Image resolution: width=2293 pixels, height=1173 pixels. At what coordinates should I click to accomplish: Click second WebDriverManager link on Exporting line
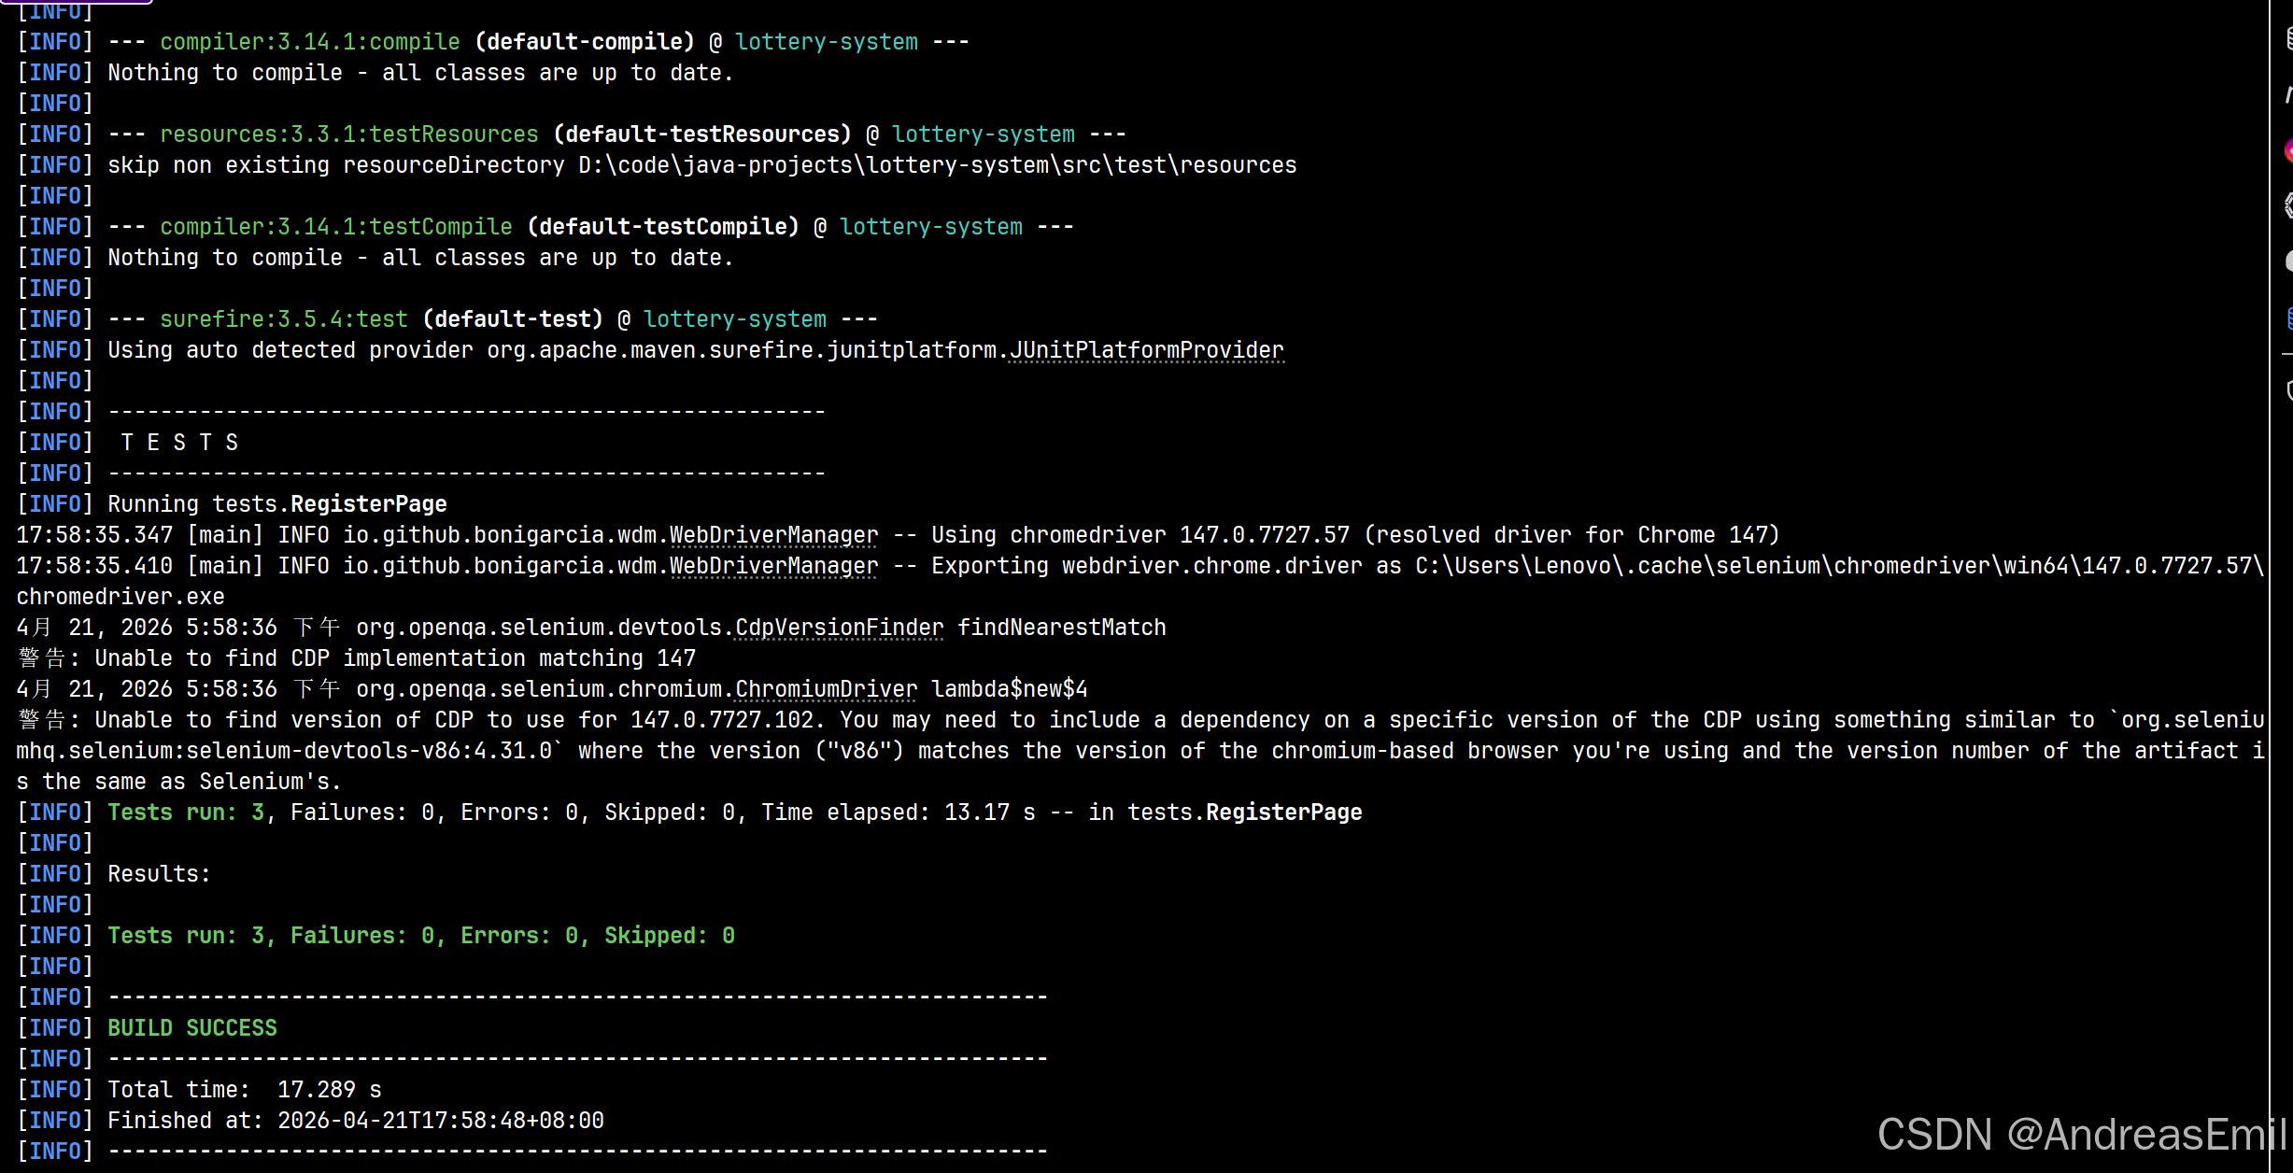pyautogui.click(x=773, y=566)
